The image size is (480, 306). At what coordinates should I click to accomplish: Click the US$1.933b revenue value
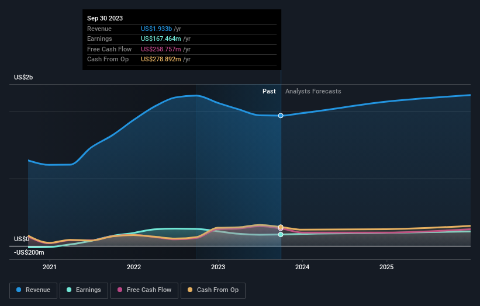pos(156,29)
